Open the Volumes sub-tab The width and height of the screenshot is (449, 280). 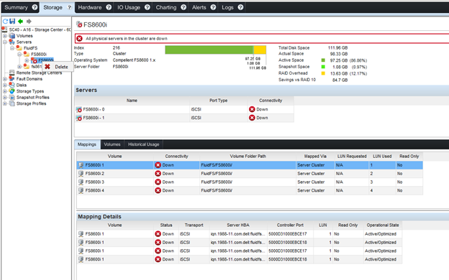click(x=112, y=144)
